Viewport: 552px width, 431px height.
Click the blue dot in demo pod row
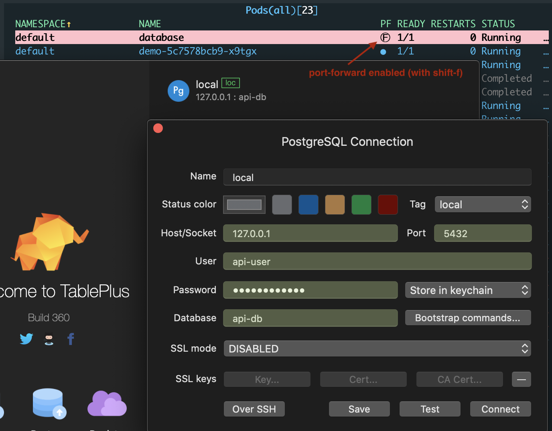pyautogui.click(x=383, y=52)
